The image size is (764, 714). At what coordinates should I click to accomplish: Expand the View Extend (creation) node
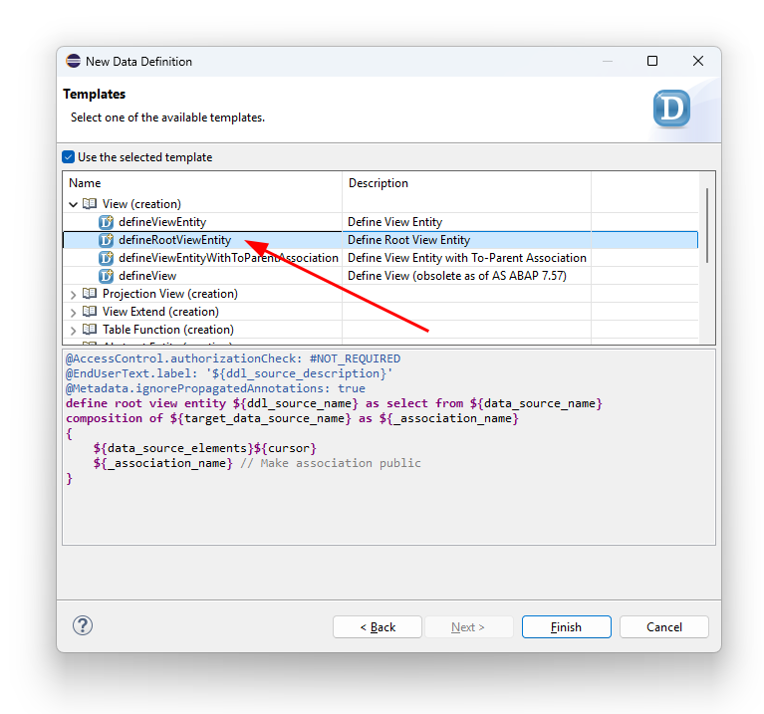(x=73, y=313)
